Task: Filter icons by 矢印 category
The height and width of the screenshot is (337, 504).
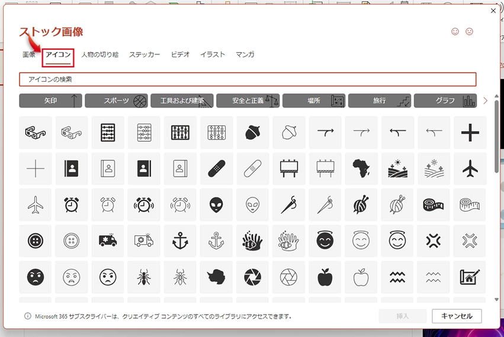Action: tap(50, 101)
